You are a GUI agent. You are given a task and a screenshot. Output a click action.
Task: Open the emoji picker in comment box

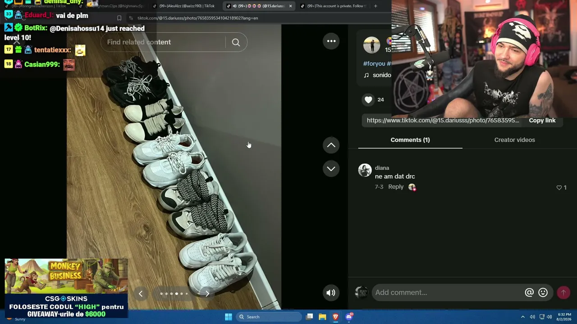(543, 292)
